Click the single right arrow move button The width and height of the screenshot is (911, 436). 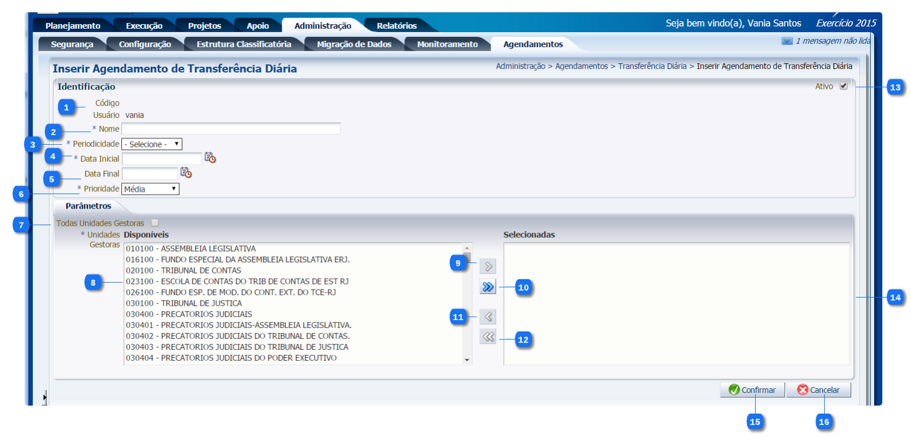click(x=488, y=266)
